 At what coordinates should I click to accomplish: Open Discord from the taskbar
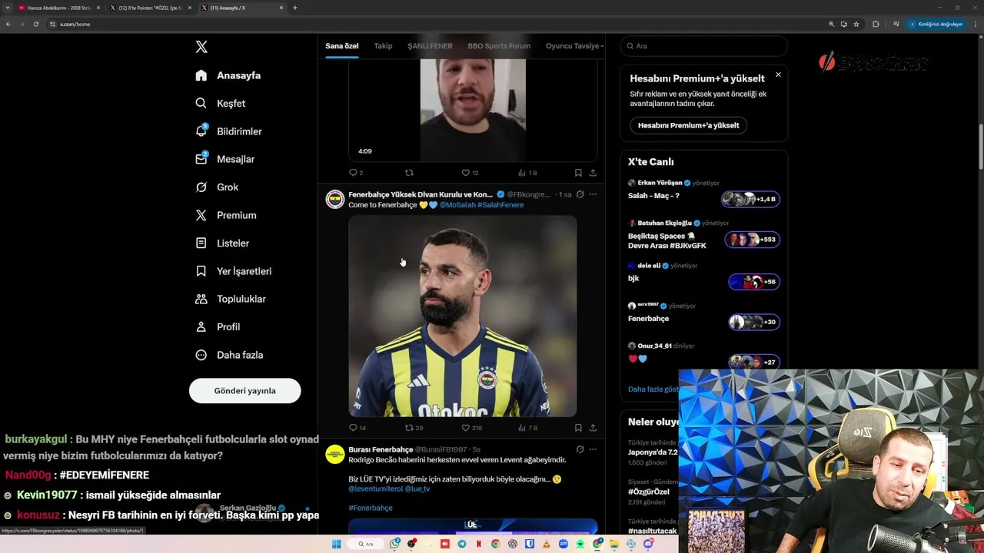648,544
